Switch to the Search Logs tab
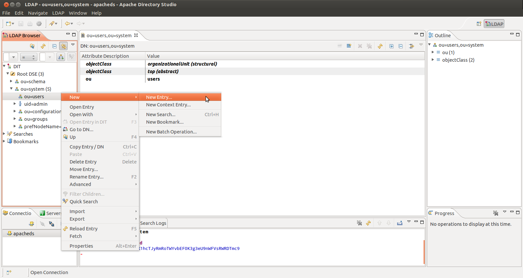The image size is (523, 278). pos(153,223)
